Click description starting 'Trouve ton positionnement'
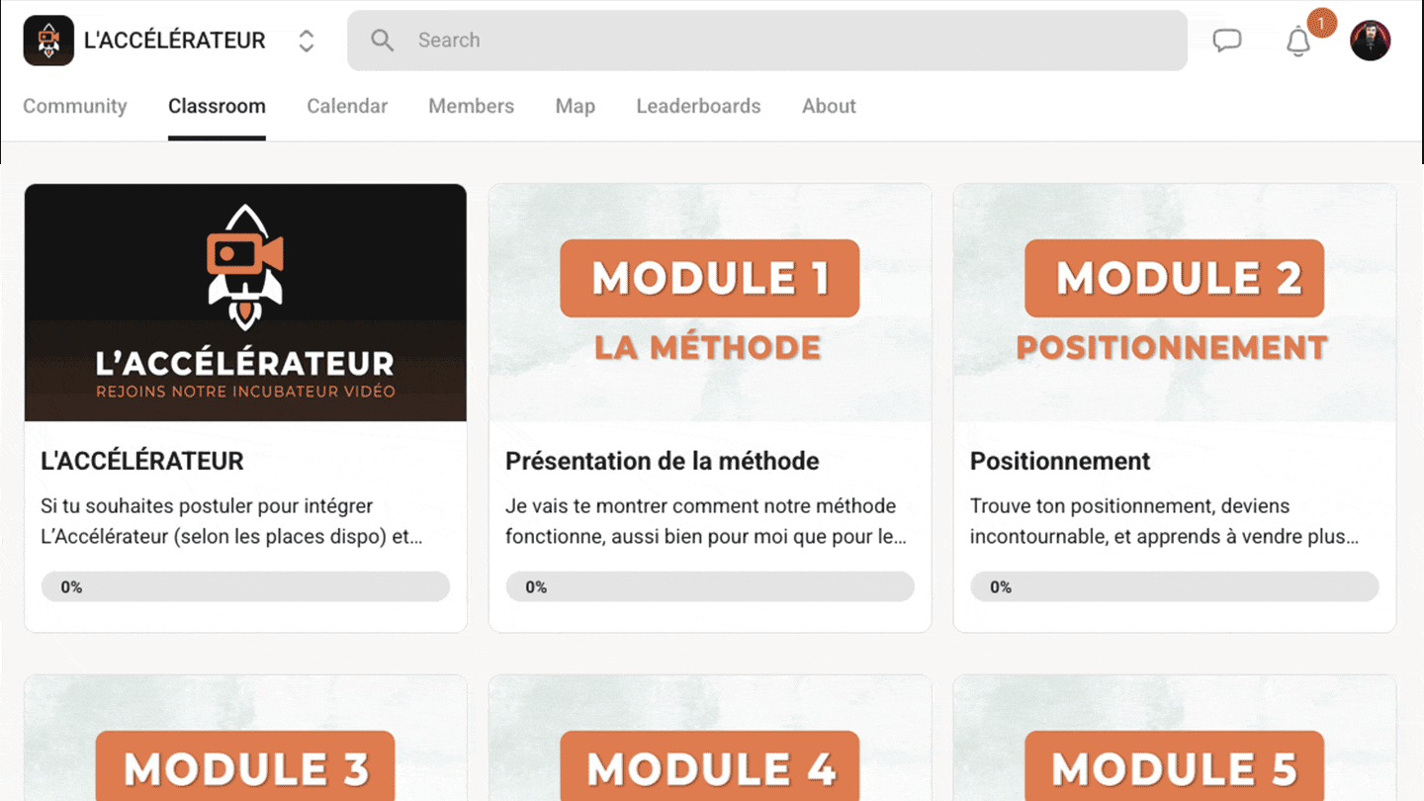 click(1164, 521)
